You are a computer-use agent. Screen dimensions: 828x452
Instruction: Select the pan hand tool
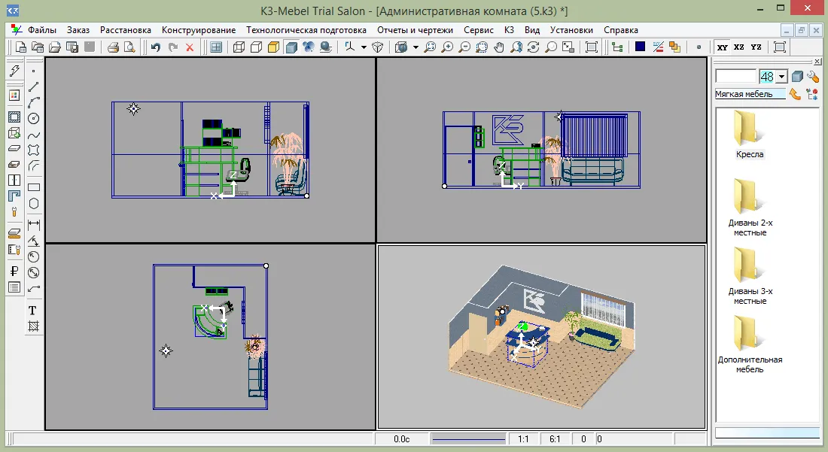coord(499,47)
